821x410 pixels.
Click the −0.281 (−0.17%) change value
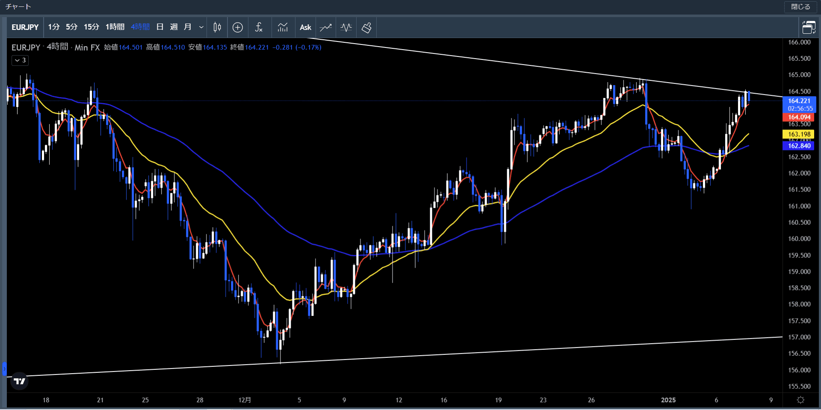297,47
